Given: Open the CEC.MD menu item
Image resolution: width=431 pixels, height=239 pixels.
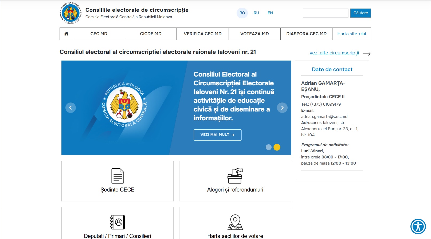Looking at the screenshot, I should click(99, 34).
